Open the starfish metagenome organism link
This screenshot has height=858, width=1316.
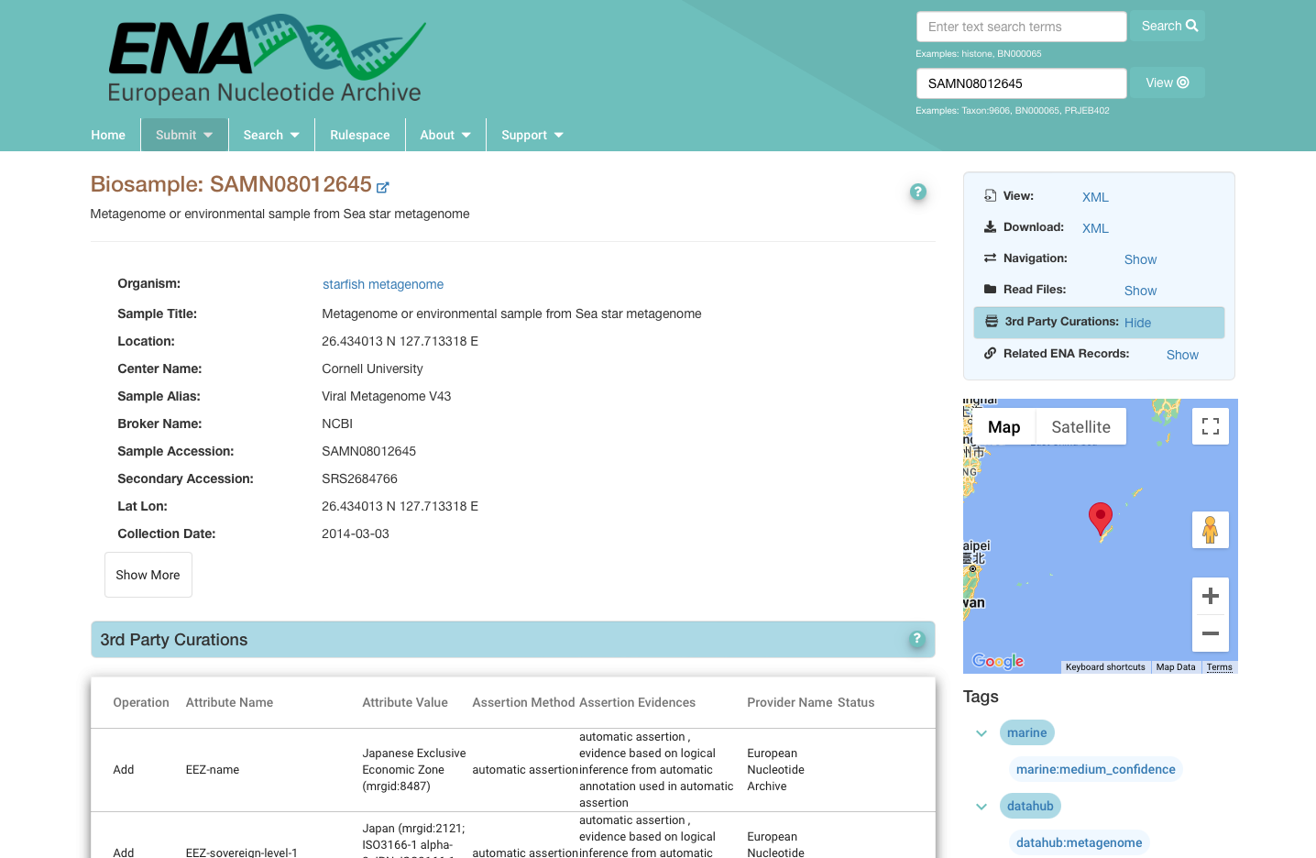[383, 284]
